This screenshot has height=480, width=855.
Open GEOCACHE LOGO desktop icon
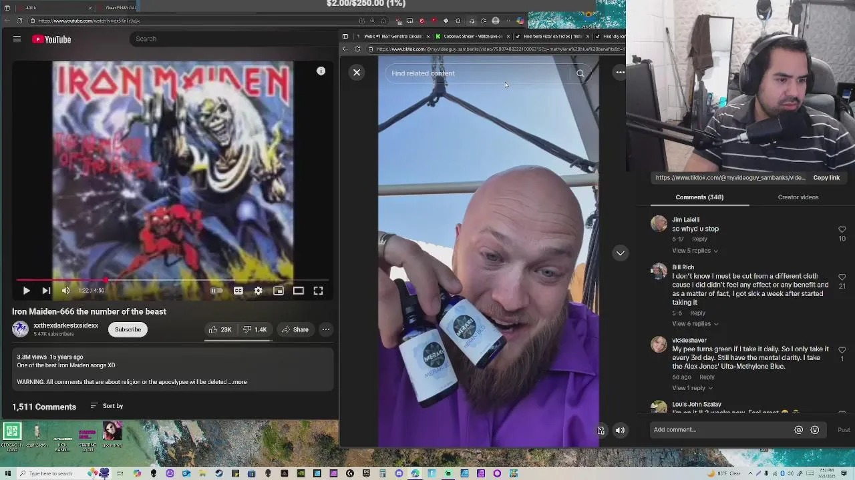click(11, 436)
